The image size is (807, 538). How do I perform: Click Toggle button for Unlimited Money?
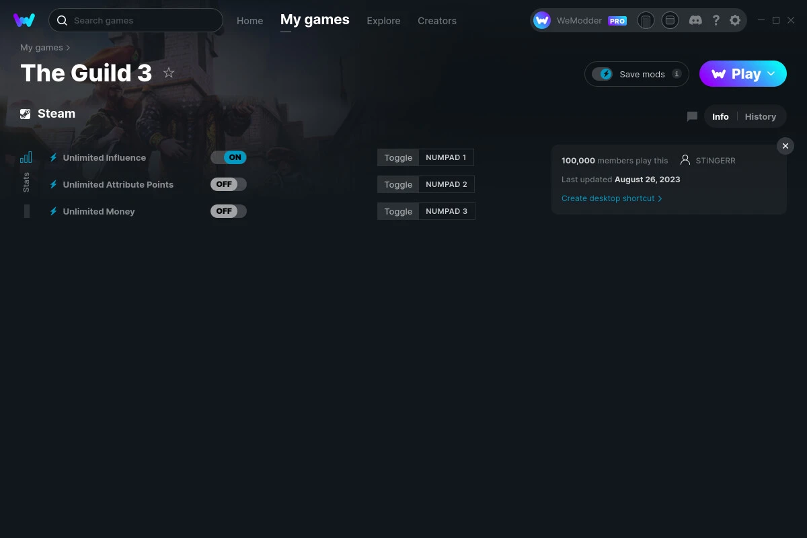coord(398,211)
